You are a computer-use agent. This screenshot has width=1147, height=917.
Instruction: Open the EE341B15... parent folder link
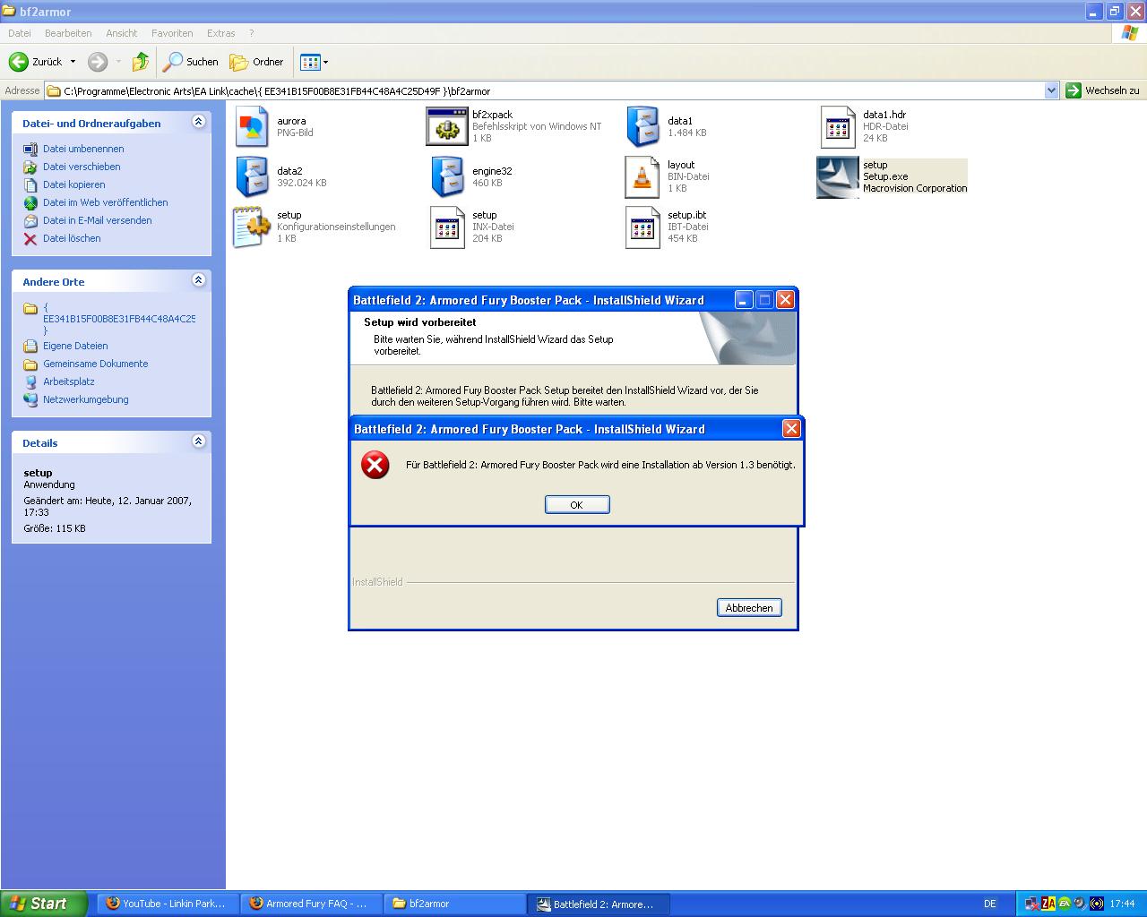click(118, 319)
